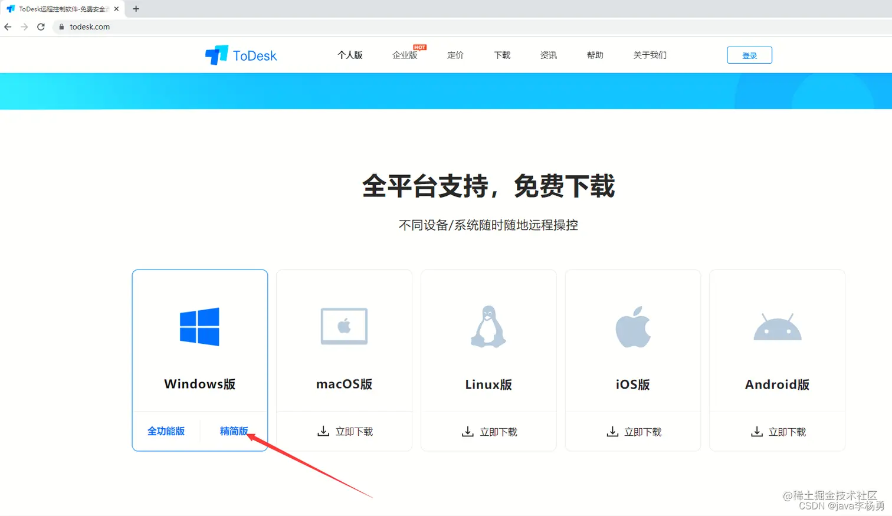892x516 pixels.
Task: Click the browser back arrow
Action: pos(8,27)
